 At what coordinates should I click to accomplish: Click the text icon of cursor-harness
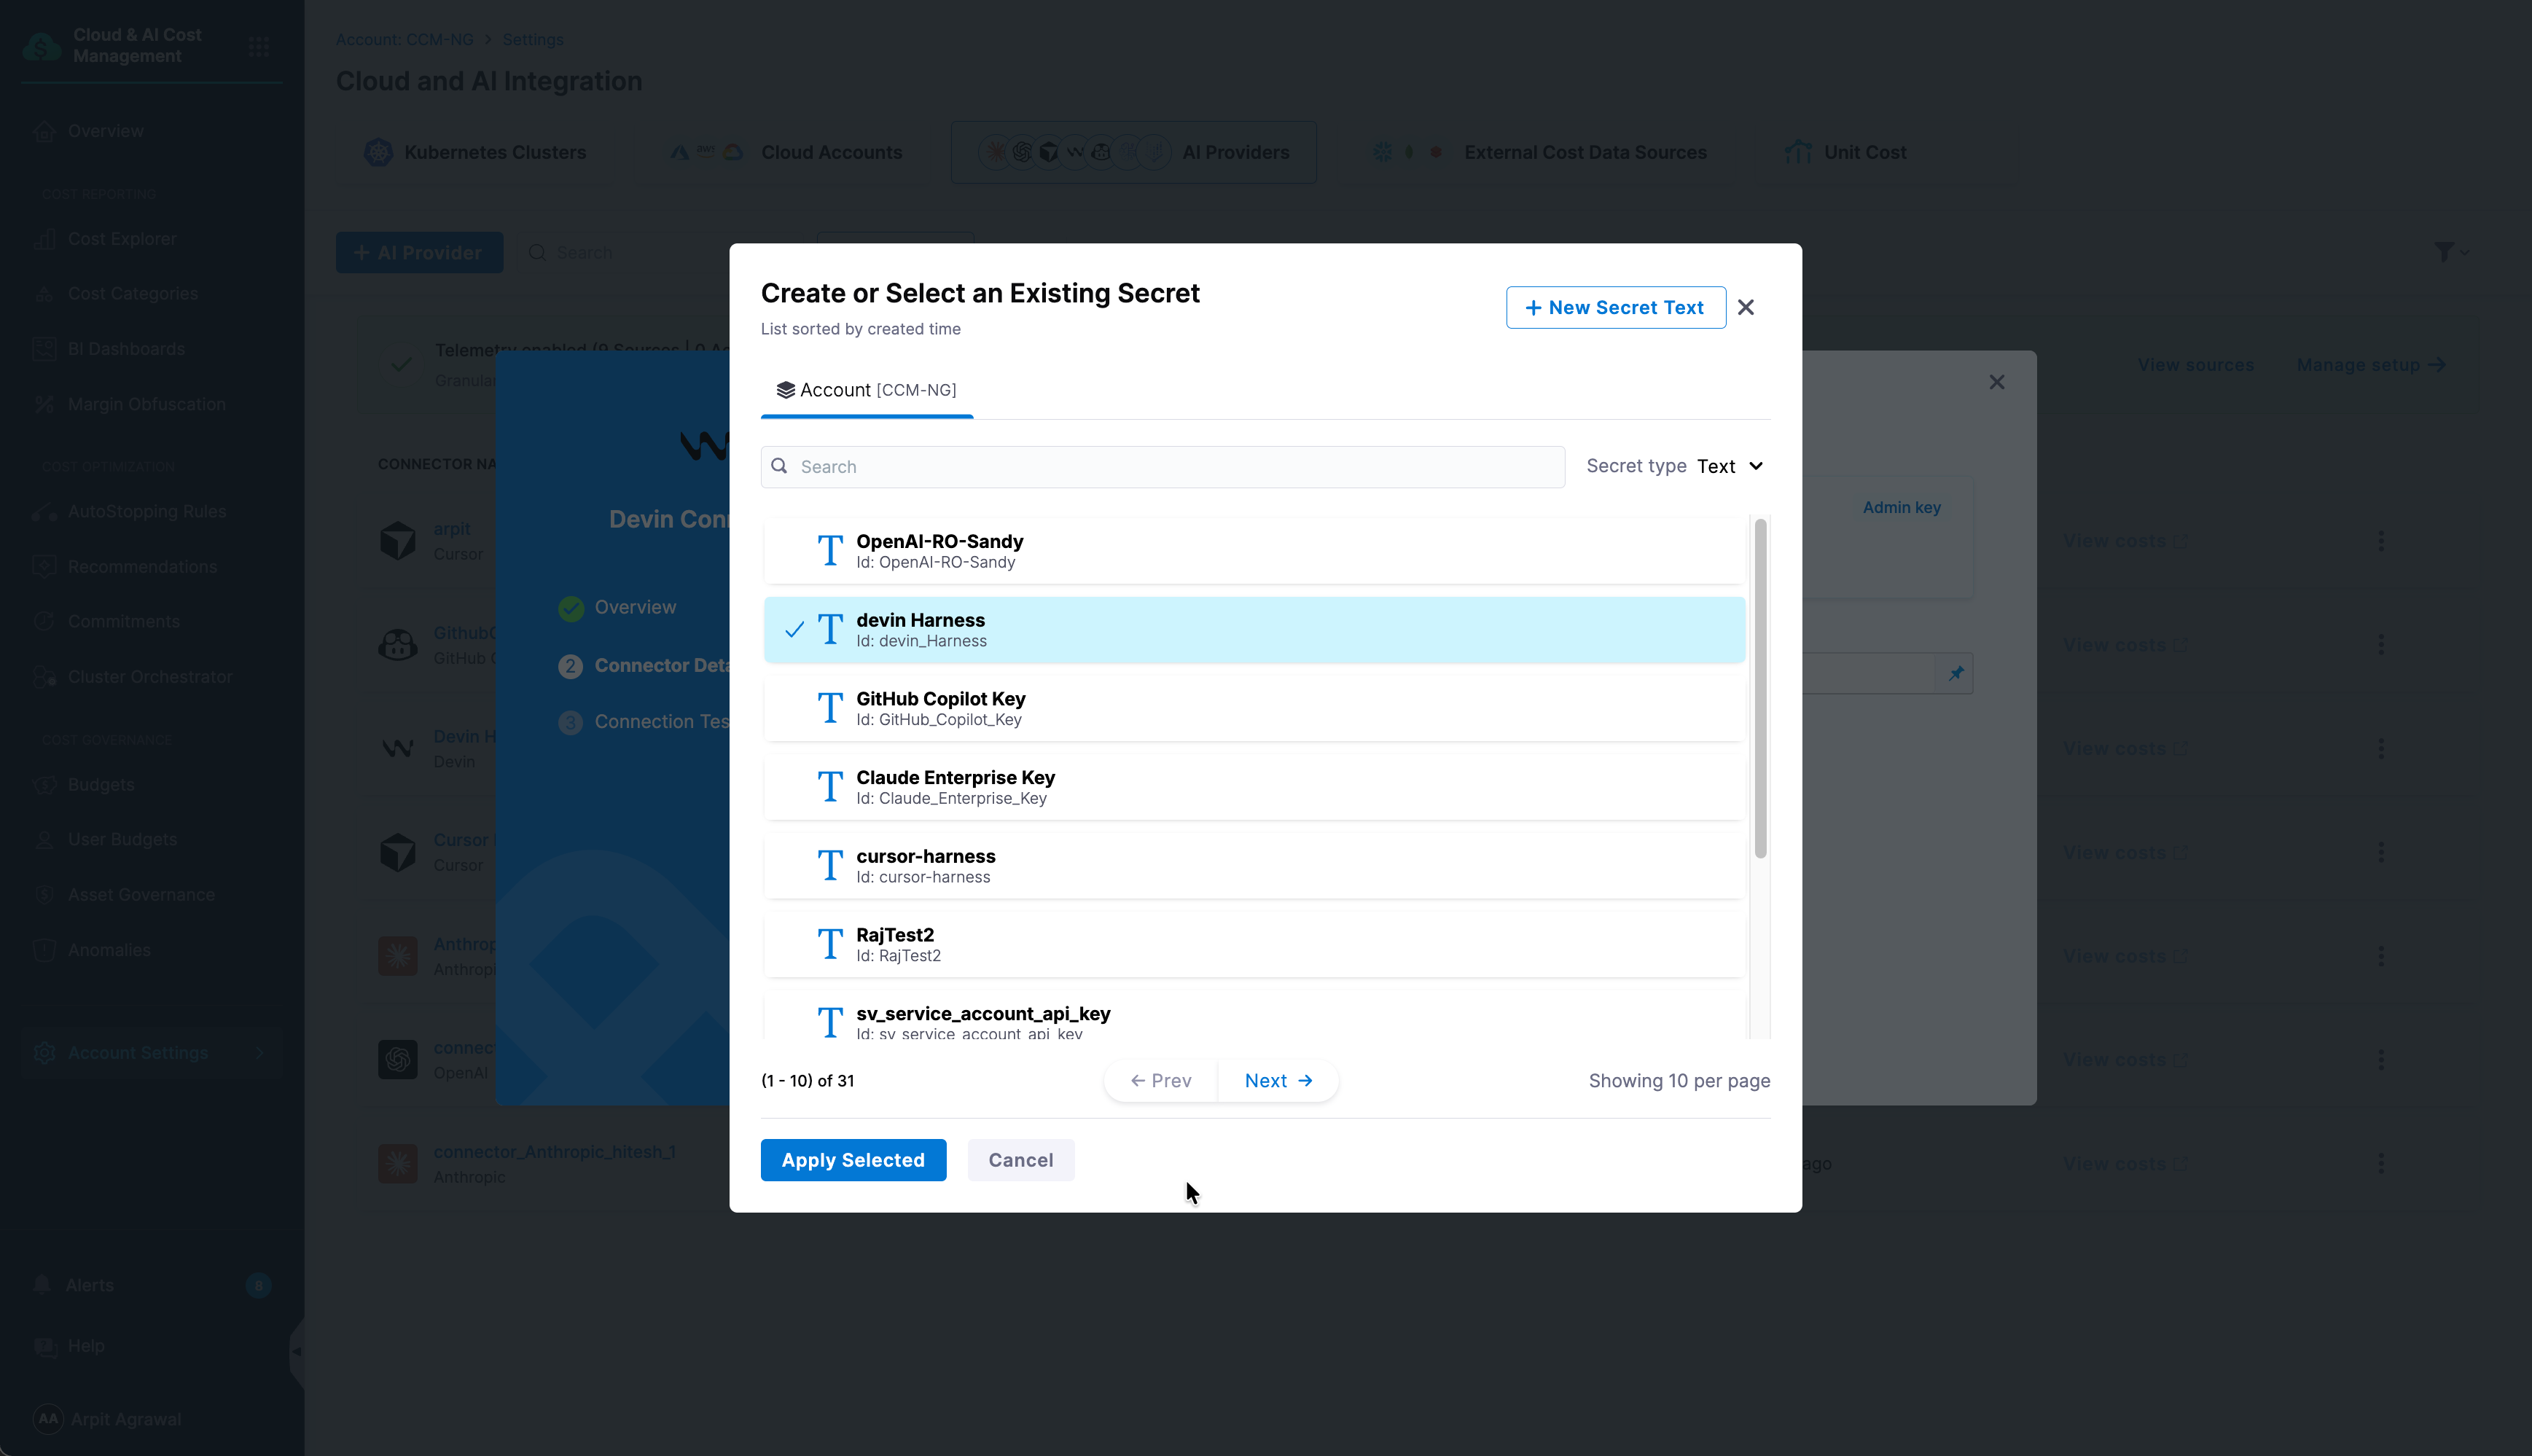pyautogui.click(x=830, y=865)
